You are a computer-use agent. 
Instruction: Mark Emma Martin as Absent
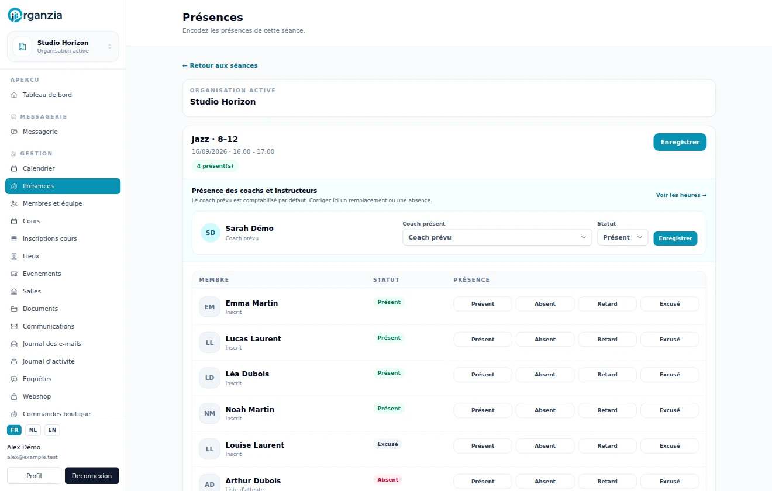pyautogui.click(x=545, y=304)
